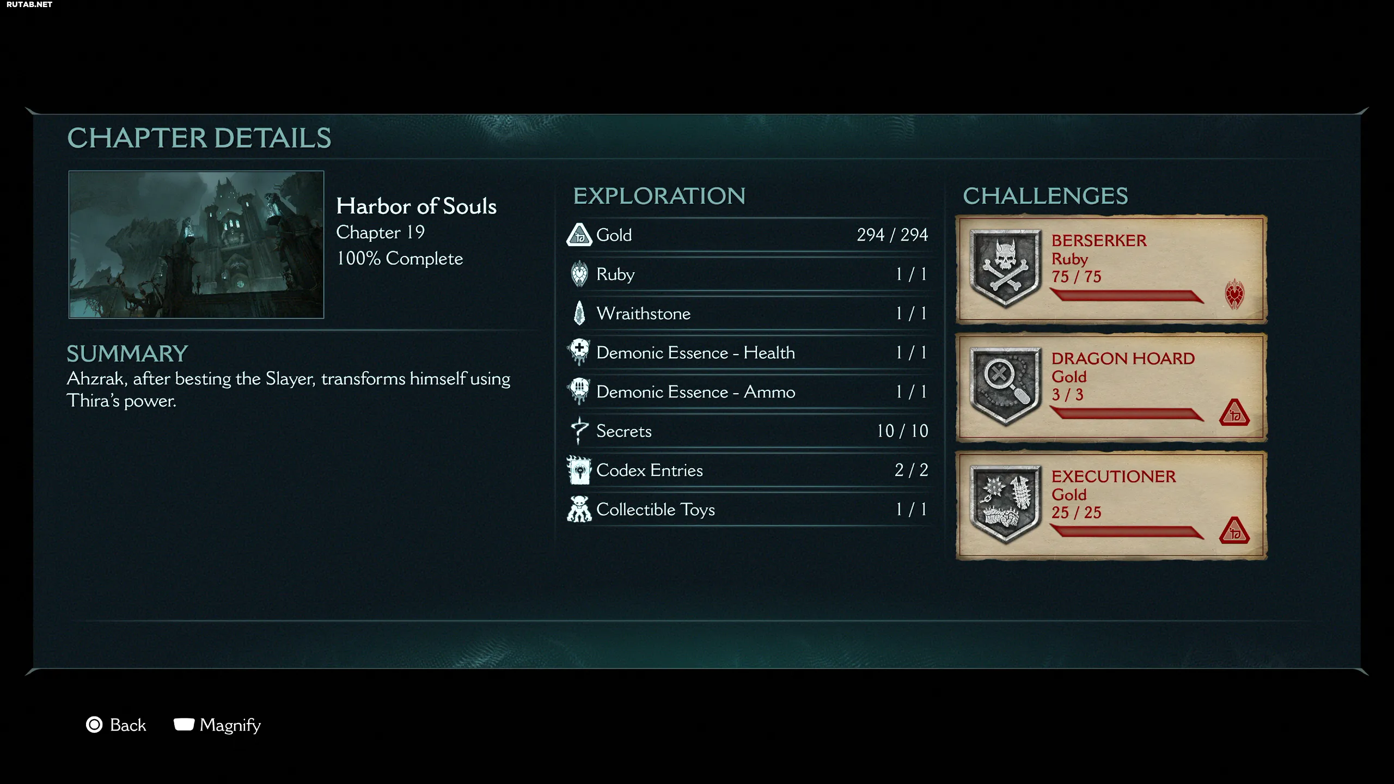Viewport: 1394px width, 784px height.
Task: Click the Dragon Hoard magnifier shield badge
Action: 1006,387
